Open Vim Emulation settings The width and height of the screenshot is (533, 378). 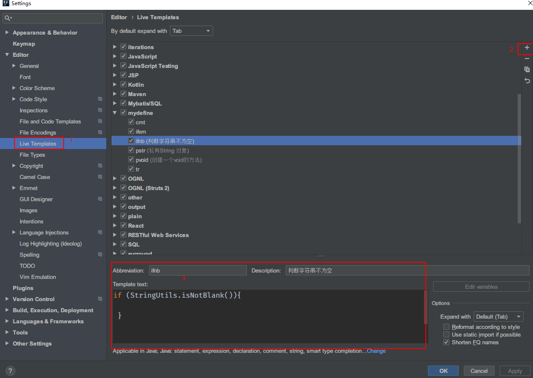tap(38, 277)
